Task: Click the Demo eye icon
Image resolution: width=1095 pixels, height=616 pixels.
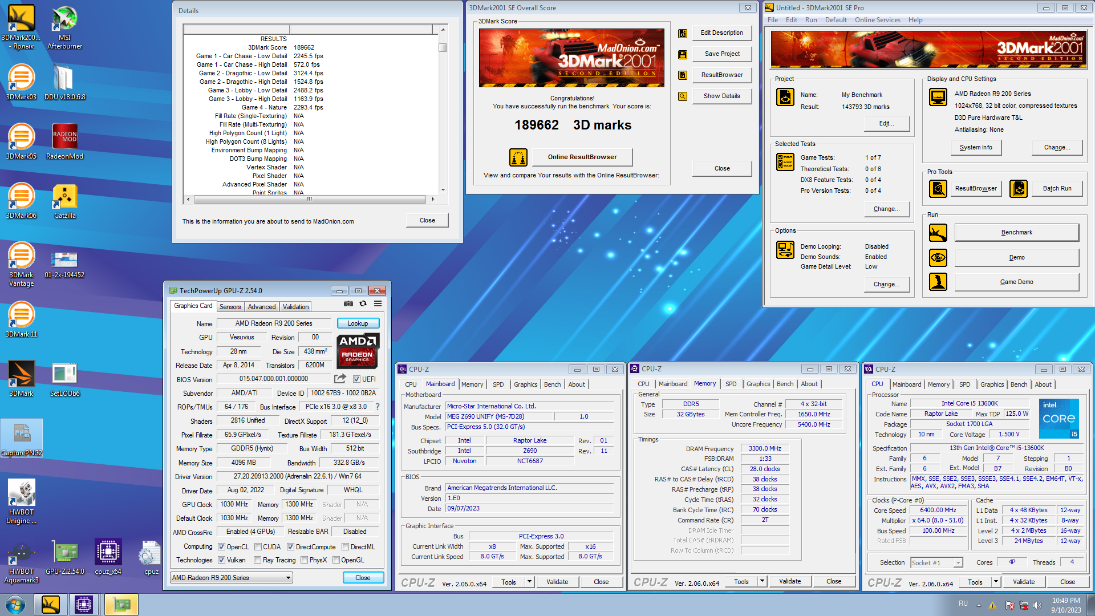Action: click(938, 258)
